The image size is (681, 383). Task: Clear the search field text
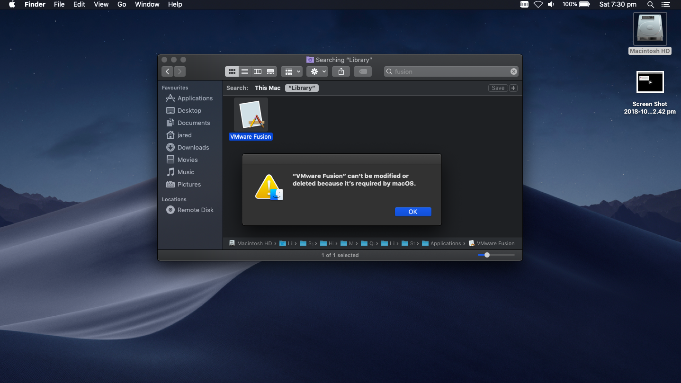(513, 71)
